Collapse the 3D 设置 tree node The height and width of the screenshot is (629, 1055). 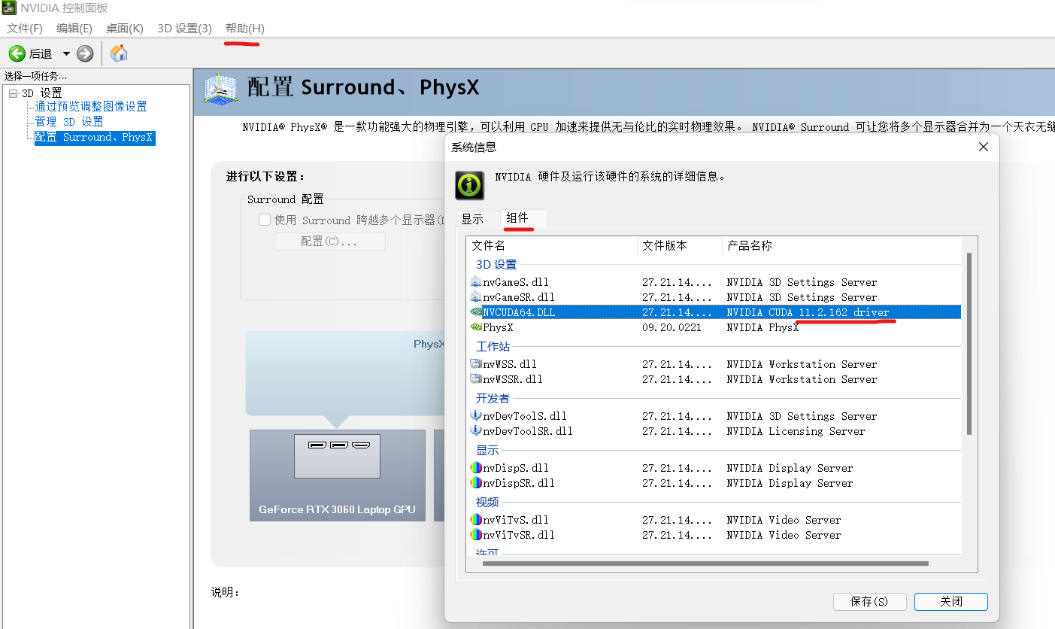[13, 93]
